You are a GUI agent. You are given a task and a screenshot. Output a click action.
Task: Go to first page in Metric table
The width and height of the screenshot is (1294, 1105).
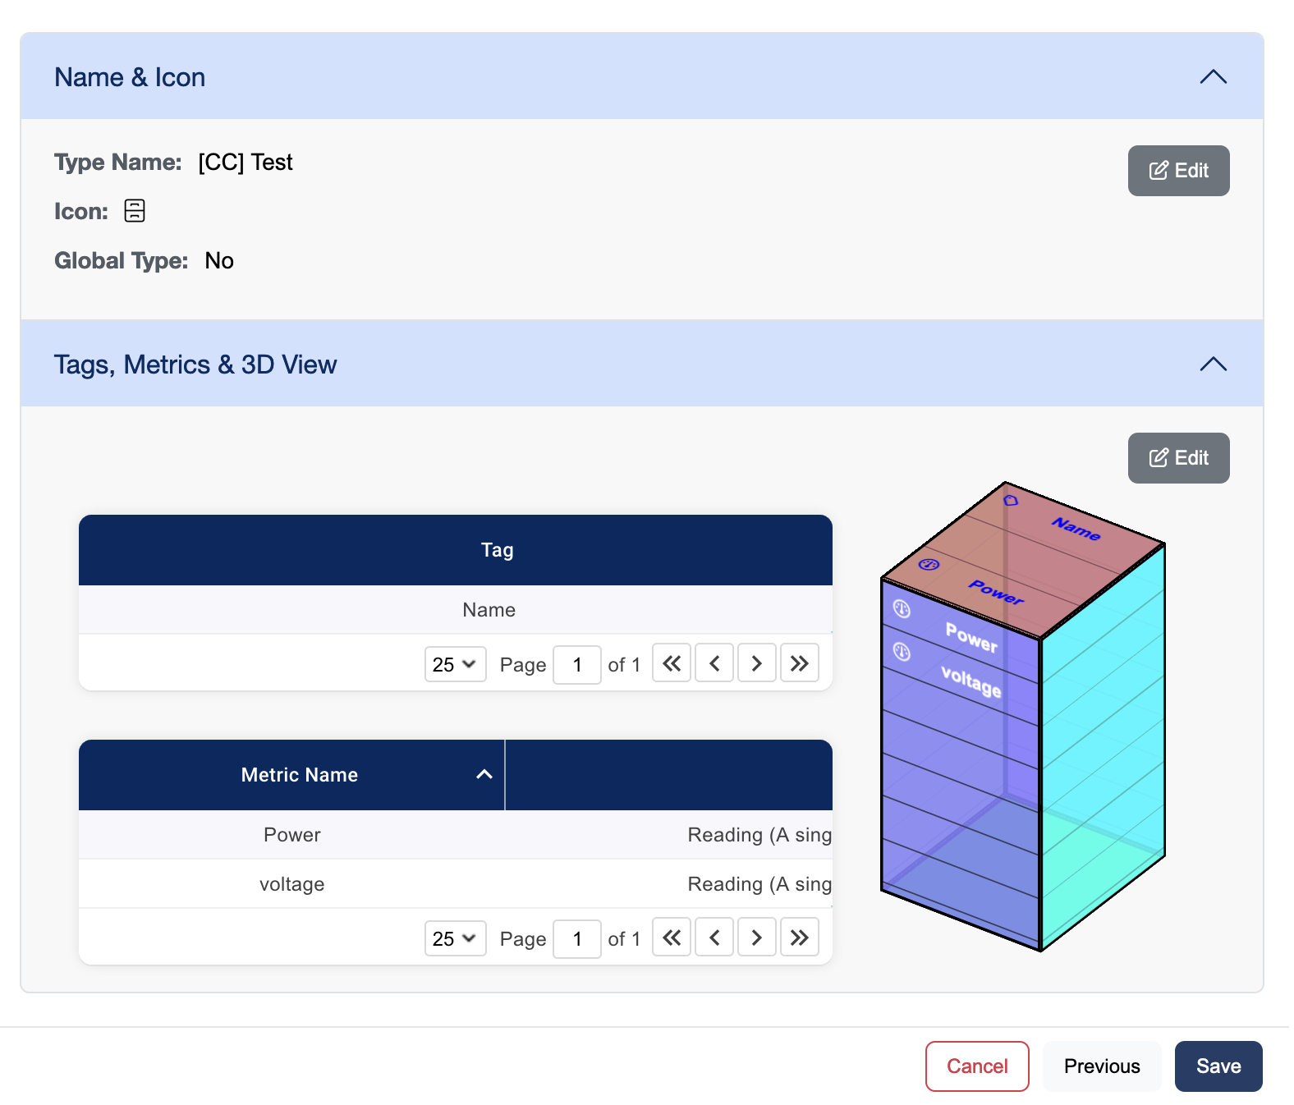point(671,938)
